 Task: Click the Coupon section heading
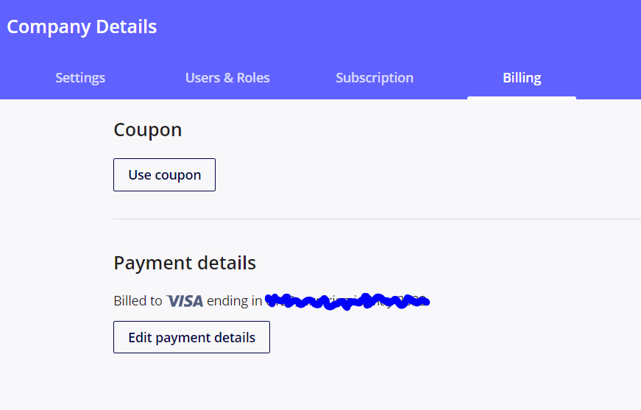click(148, 130)
